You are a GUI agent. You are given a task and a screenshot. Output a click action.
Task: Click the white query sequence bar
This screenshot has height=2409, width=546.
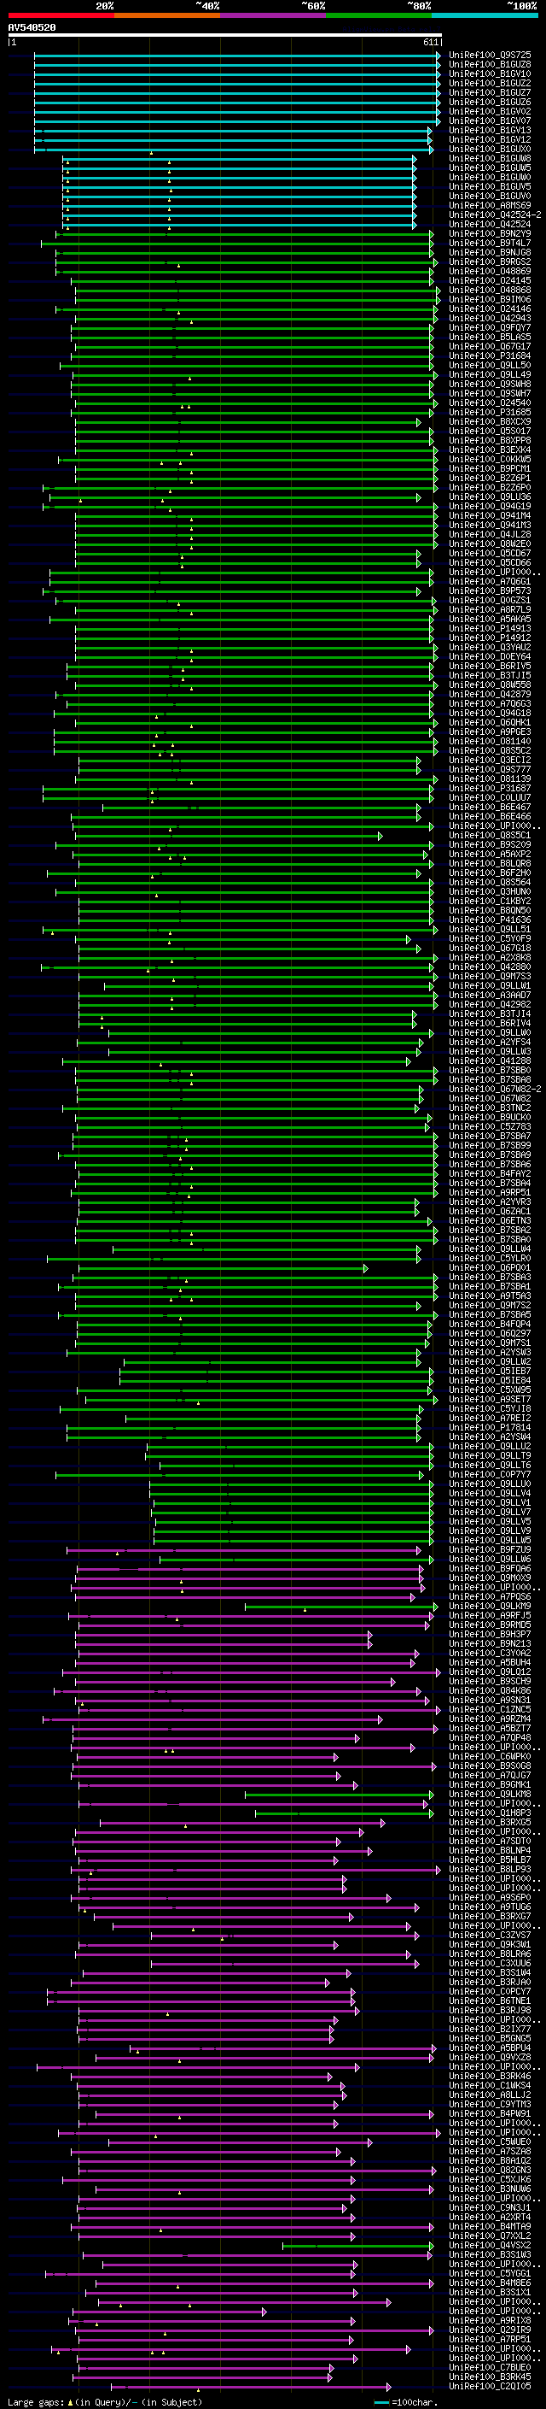225,36
